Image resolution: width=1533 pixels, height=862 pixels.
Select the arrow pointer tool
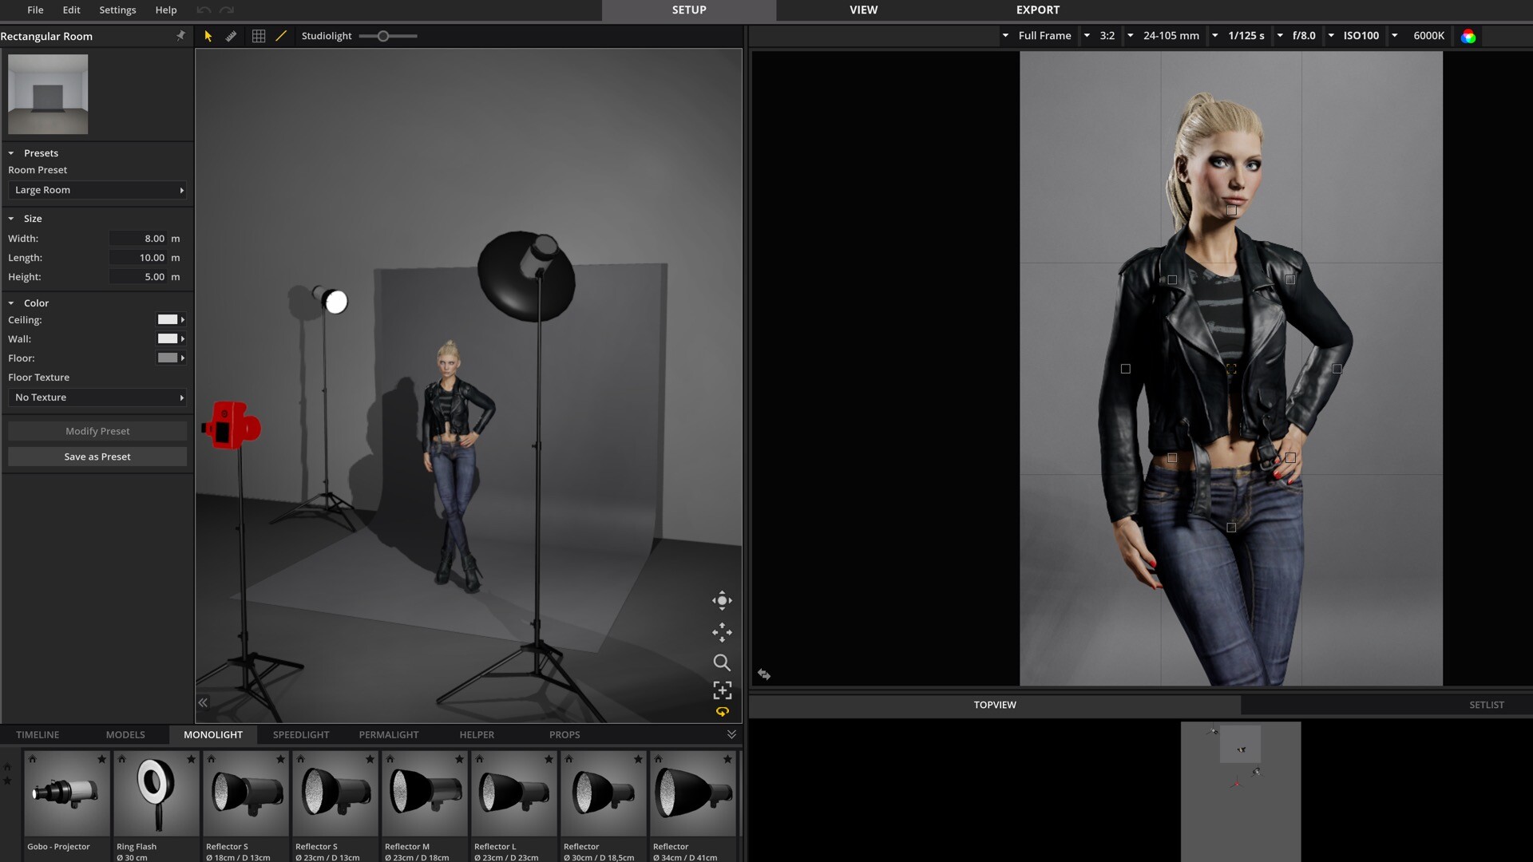pyautogui.click(x=208, y=36)
